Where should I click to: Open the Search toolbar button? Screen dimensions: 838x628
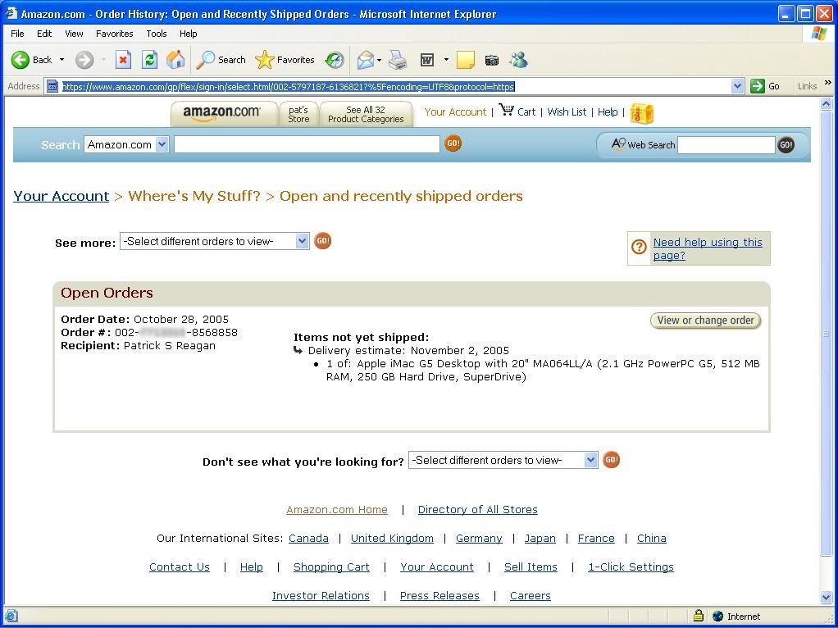pyautogui.click(x=221, y=60)
